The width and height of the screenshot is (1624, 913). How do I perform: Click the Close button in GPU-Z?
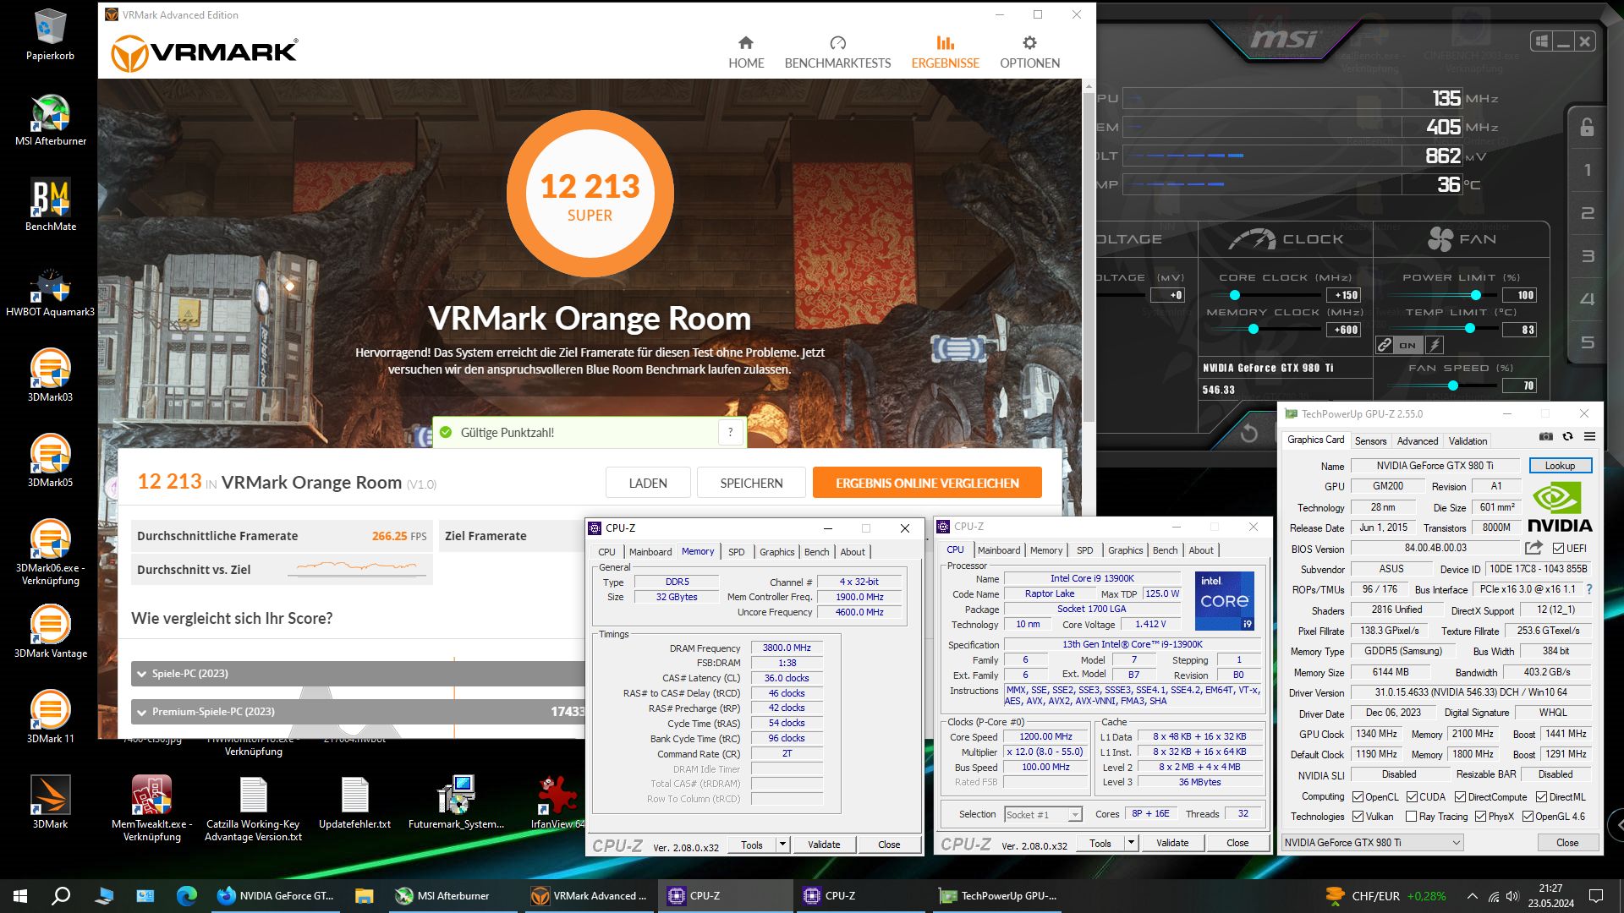(x=1566, y=842)
